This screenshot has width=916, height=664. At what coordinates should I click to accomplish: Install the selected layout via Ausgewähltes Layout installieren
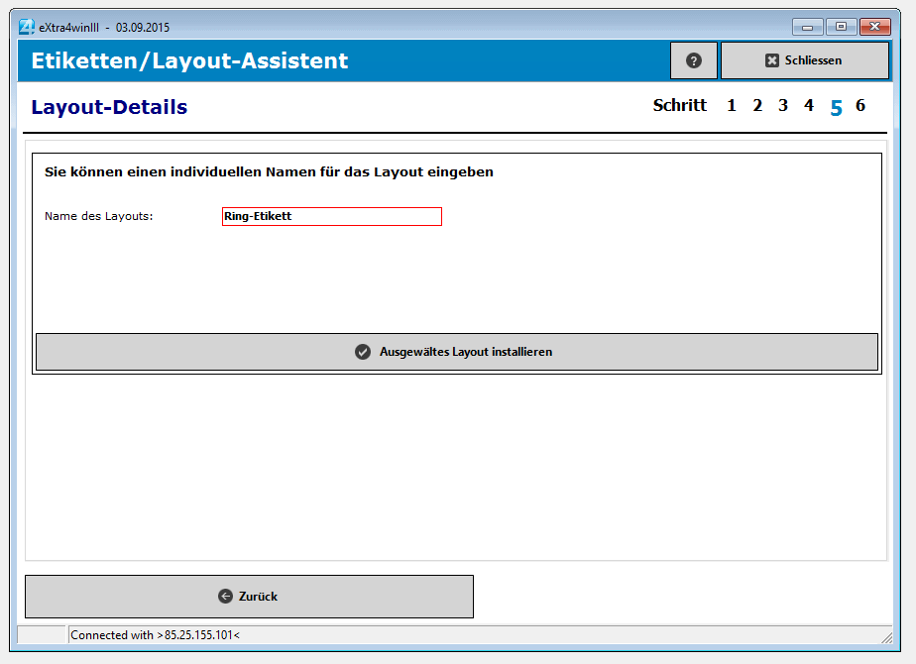coord(456,352)
